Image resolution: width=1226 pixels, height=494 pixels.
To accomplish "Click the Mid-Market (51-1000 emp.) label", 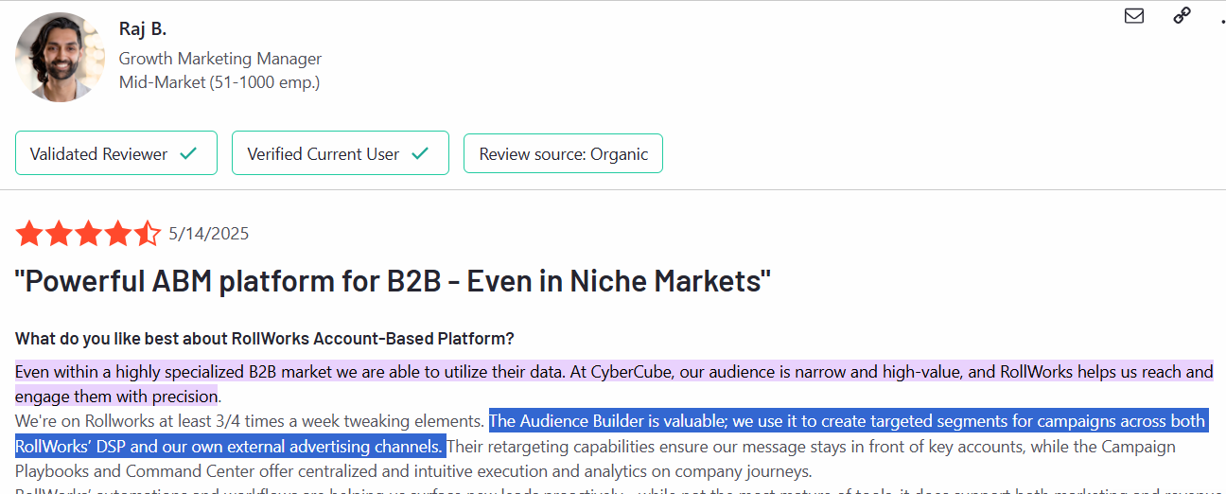I will click(x=219, y=82).
